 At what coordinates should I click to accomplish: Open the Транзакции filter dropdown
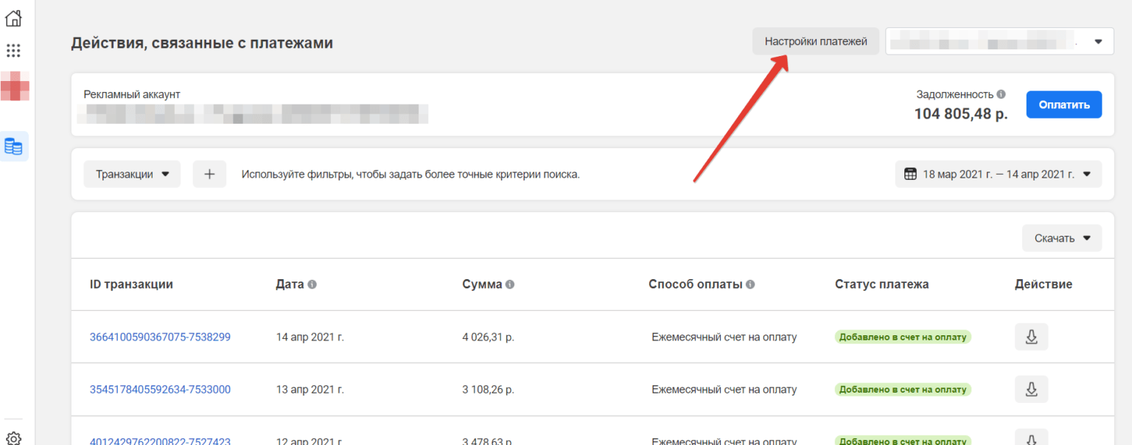pyautogui.click(x=132, y=174)
